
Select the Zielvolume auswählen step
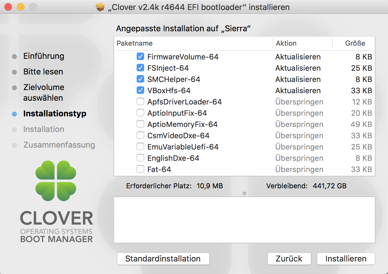pos(44,93)
